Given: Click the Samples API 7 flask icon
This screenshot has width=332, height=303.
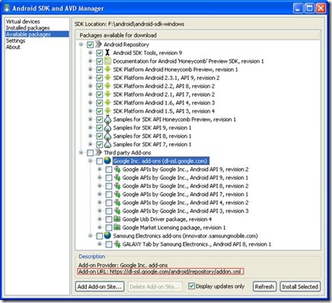Looking at the screenshot, I should 107,144.
